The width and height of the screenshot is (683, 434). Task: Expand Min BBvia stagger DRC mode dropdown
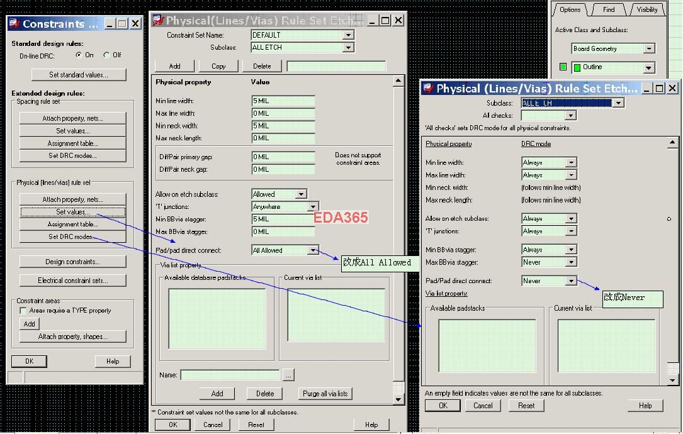tap(571, 250)
